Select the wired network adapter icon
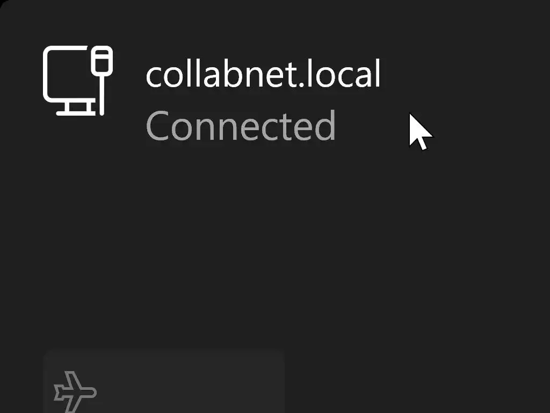 pyautogui.click(x=78, y=81)
